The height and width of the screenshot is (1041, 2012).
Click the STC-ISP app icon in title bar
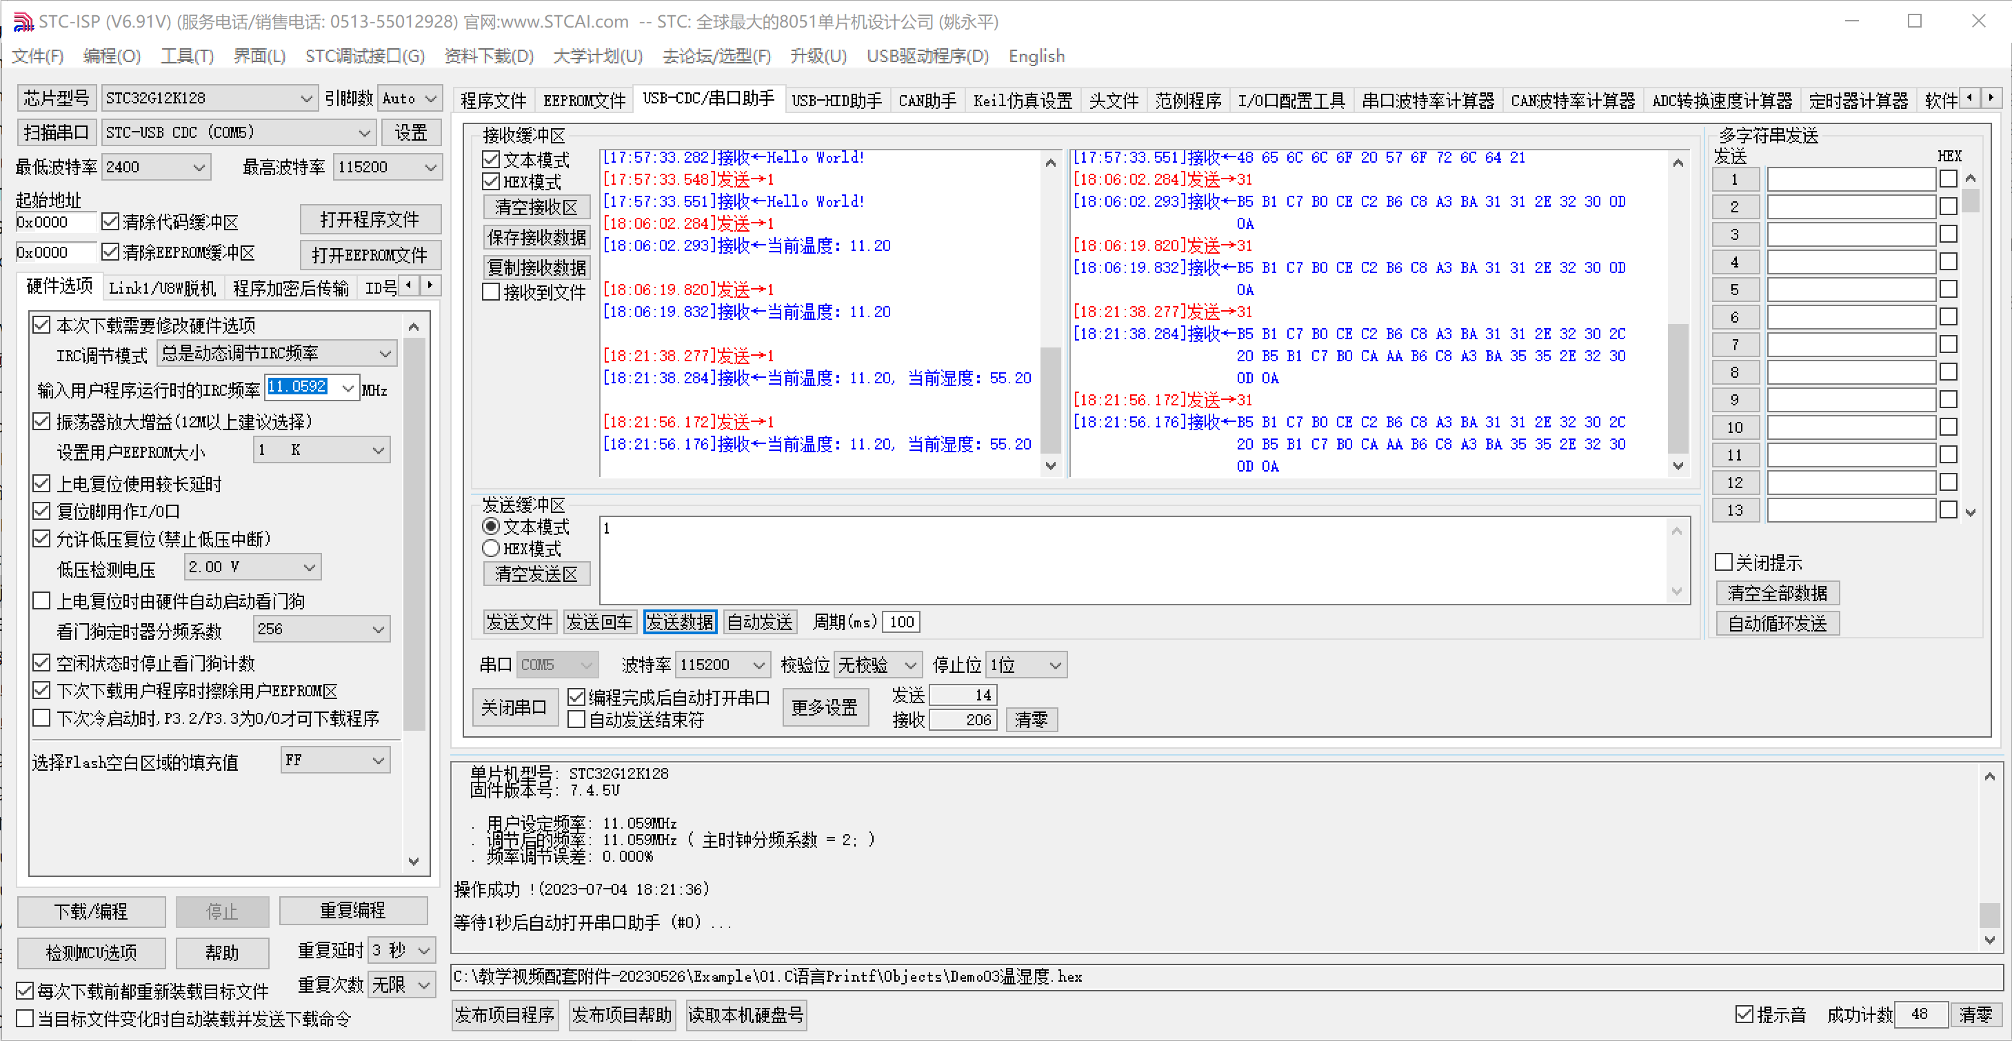[x=22, y=21]
